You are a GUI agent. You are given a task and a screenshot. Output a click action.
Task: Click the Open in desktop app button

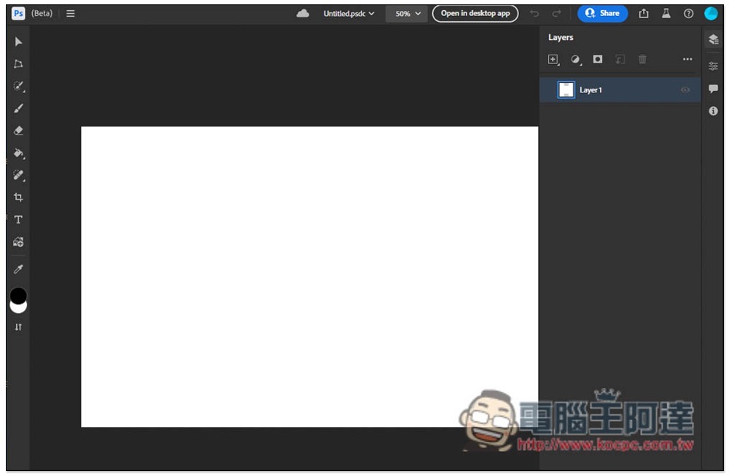(x=475, y=14)
